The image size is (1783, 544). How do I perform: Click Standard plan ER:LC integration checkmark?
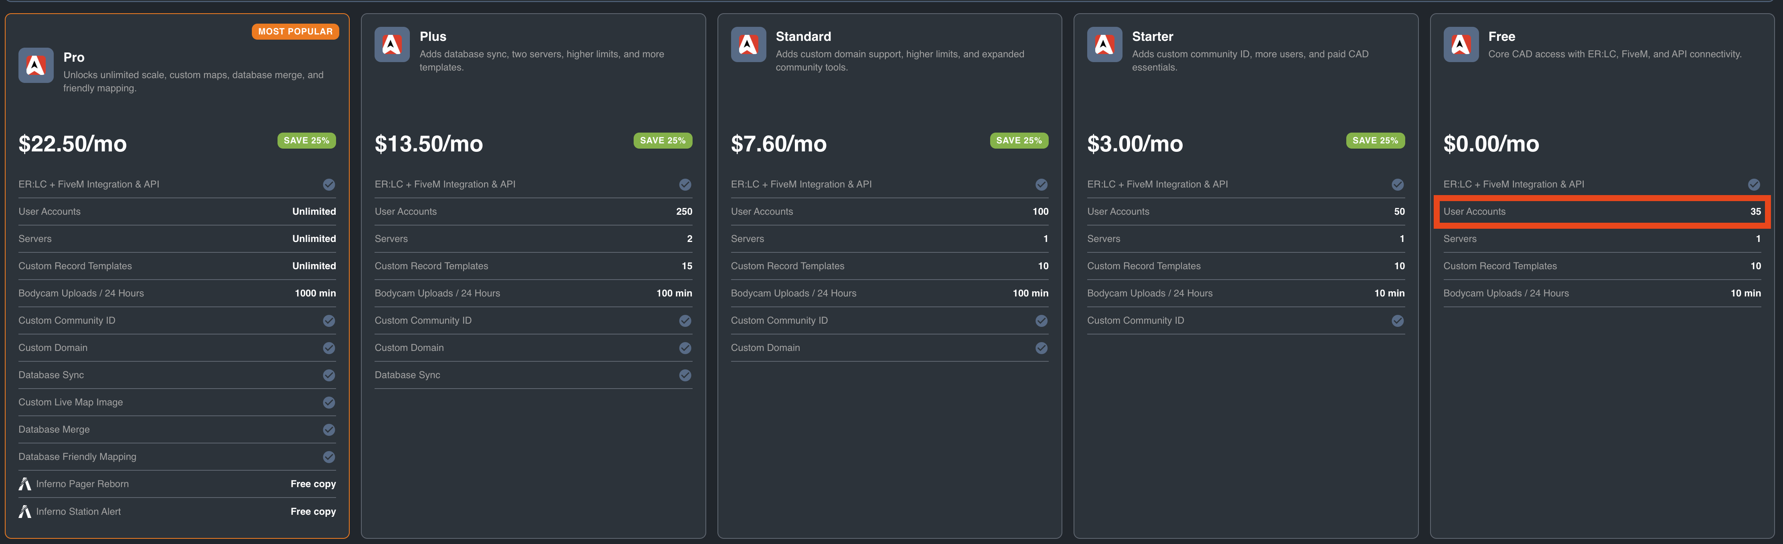1041,185
